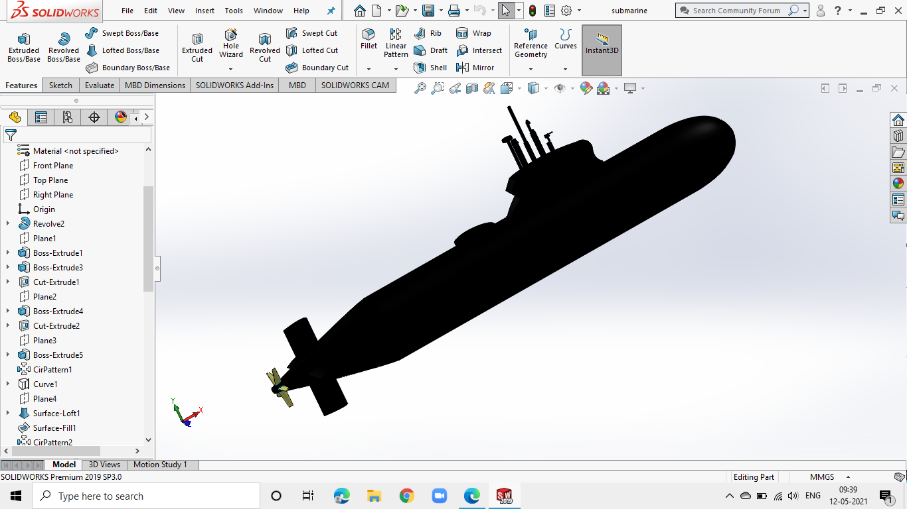Click the Lofted Cut tool
907x509 pixels.
tap(312, 50)
